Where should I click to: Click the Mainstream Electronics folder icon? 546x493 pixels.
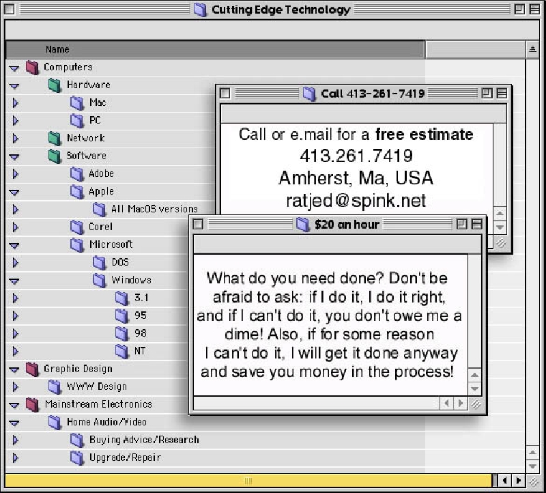(x=32, y=404)
